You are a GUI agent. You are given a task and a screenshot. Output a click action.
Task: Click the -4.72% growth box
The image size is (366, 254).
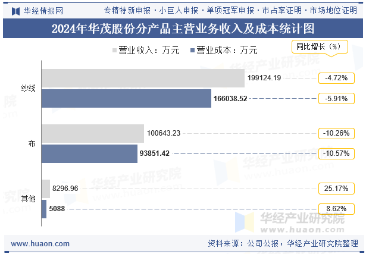point(336,78)
